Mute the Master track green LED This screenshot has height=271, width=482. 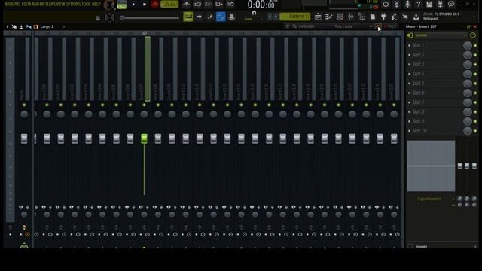pos(24,105)
